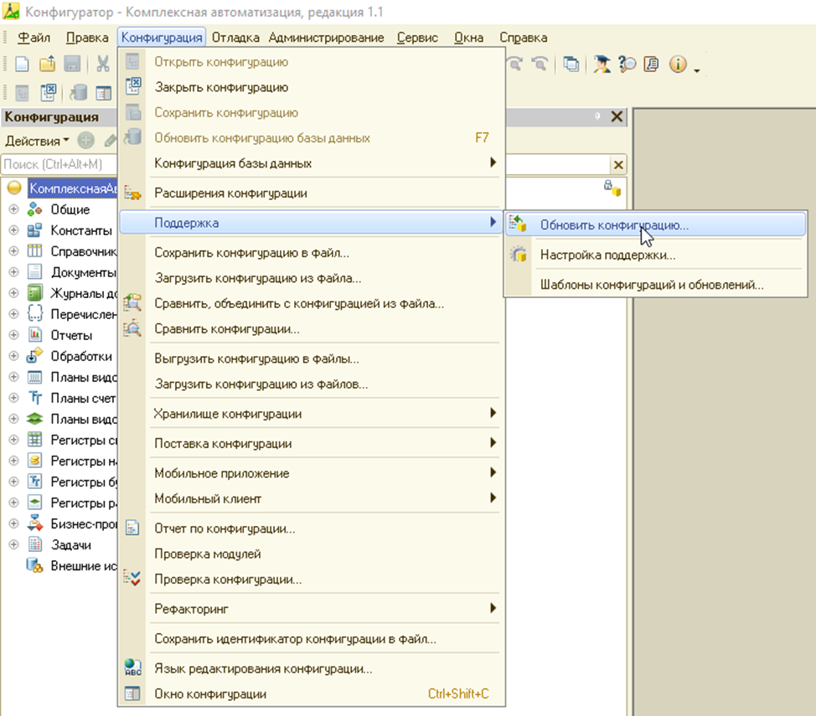Close the Конфигурация panel
816x716 pixels.
tap(617, 116)
